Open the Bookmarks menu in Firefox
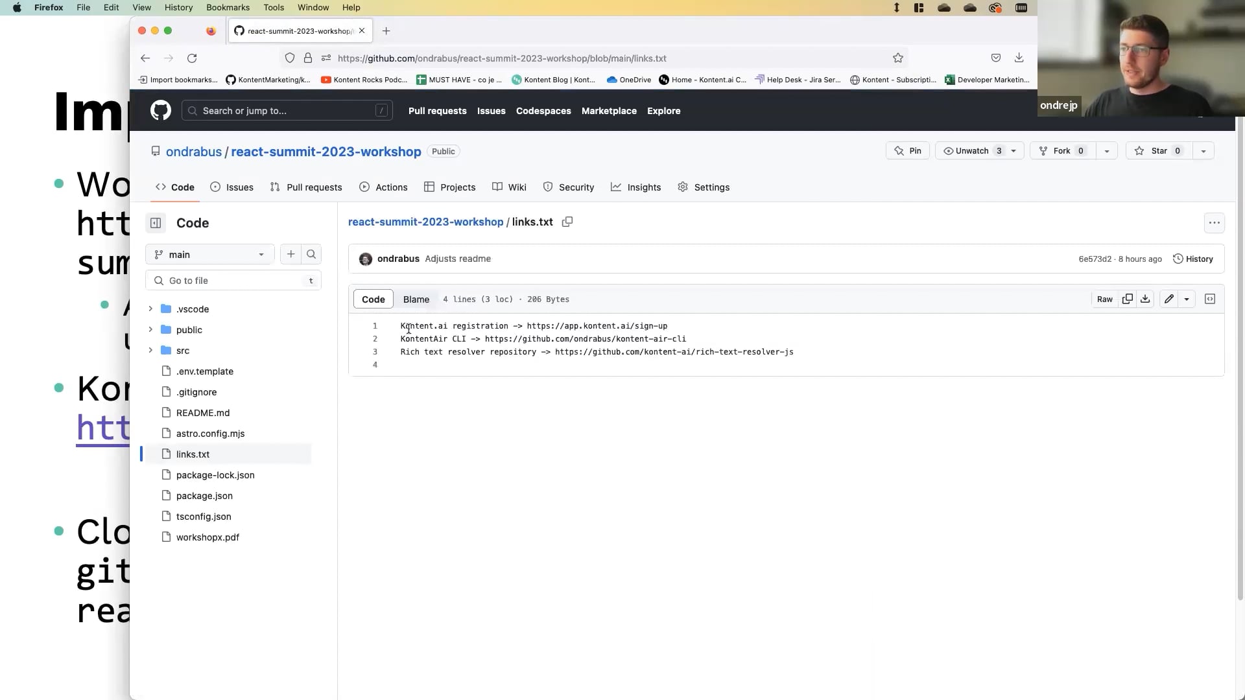This screenshot has height=700, width=1245. coord(228,7)
